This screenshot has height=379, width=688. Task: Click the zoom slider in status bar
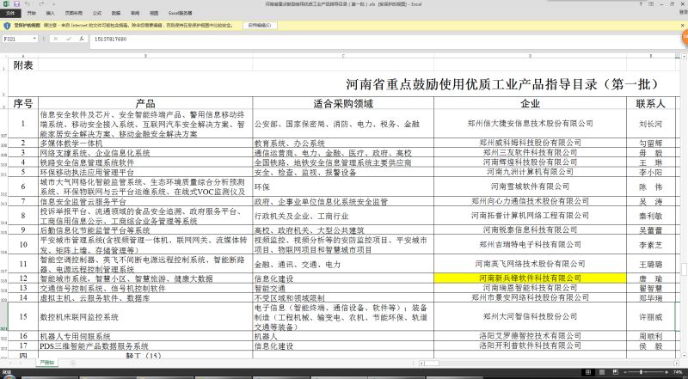641,374
